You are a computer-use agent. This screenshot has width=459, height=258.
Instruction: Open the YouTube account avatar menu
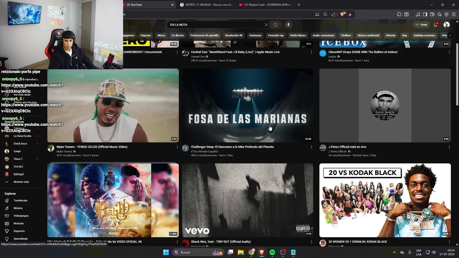tap(446, 25)
